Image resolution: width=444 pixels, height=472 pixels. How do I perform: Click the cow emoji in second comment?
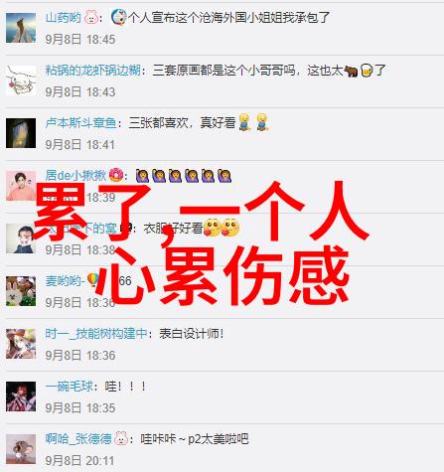point(351,71)
